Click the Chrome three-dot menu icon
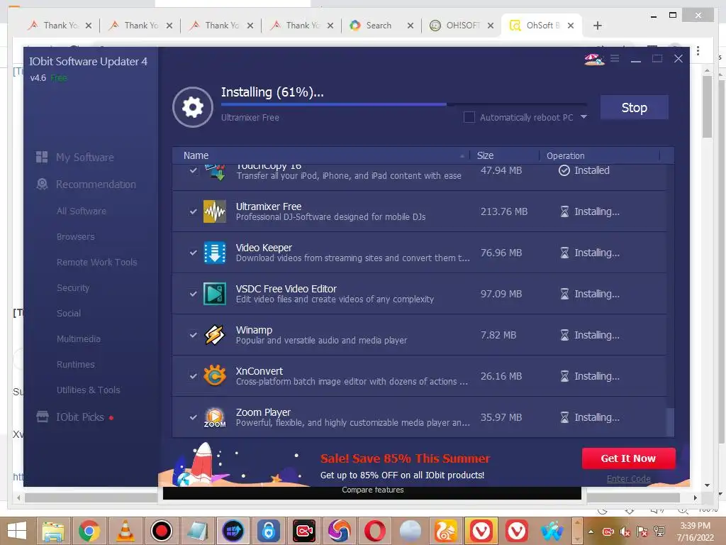Viewport: 726px width, 545px height. pyautogui.click(x=698, y=50)
